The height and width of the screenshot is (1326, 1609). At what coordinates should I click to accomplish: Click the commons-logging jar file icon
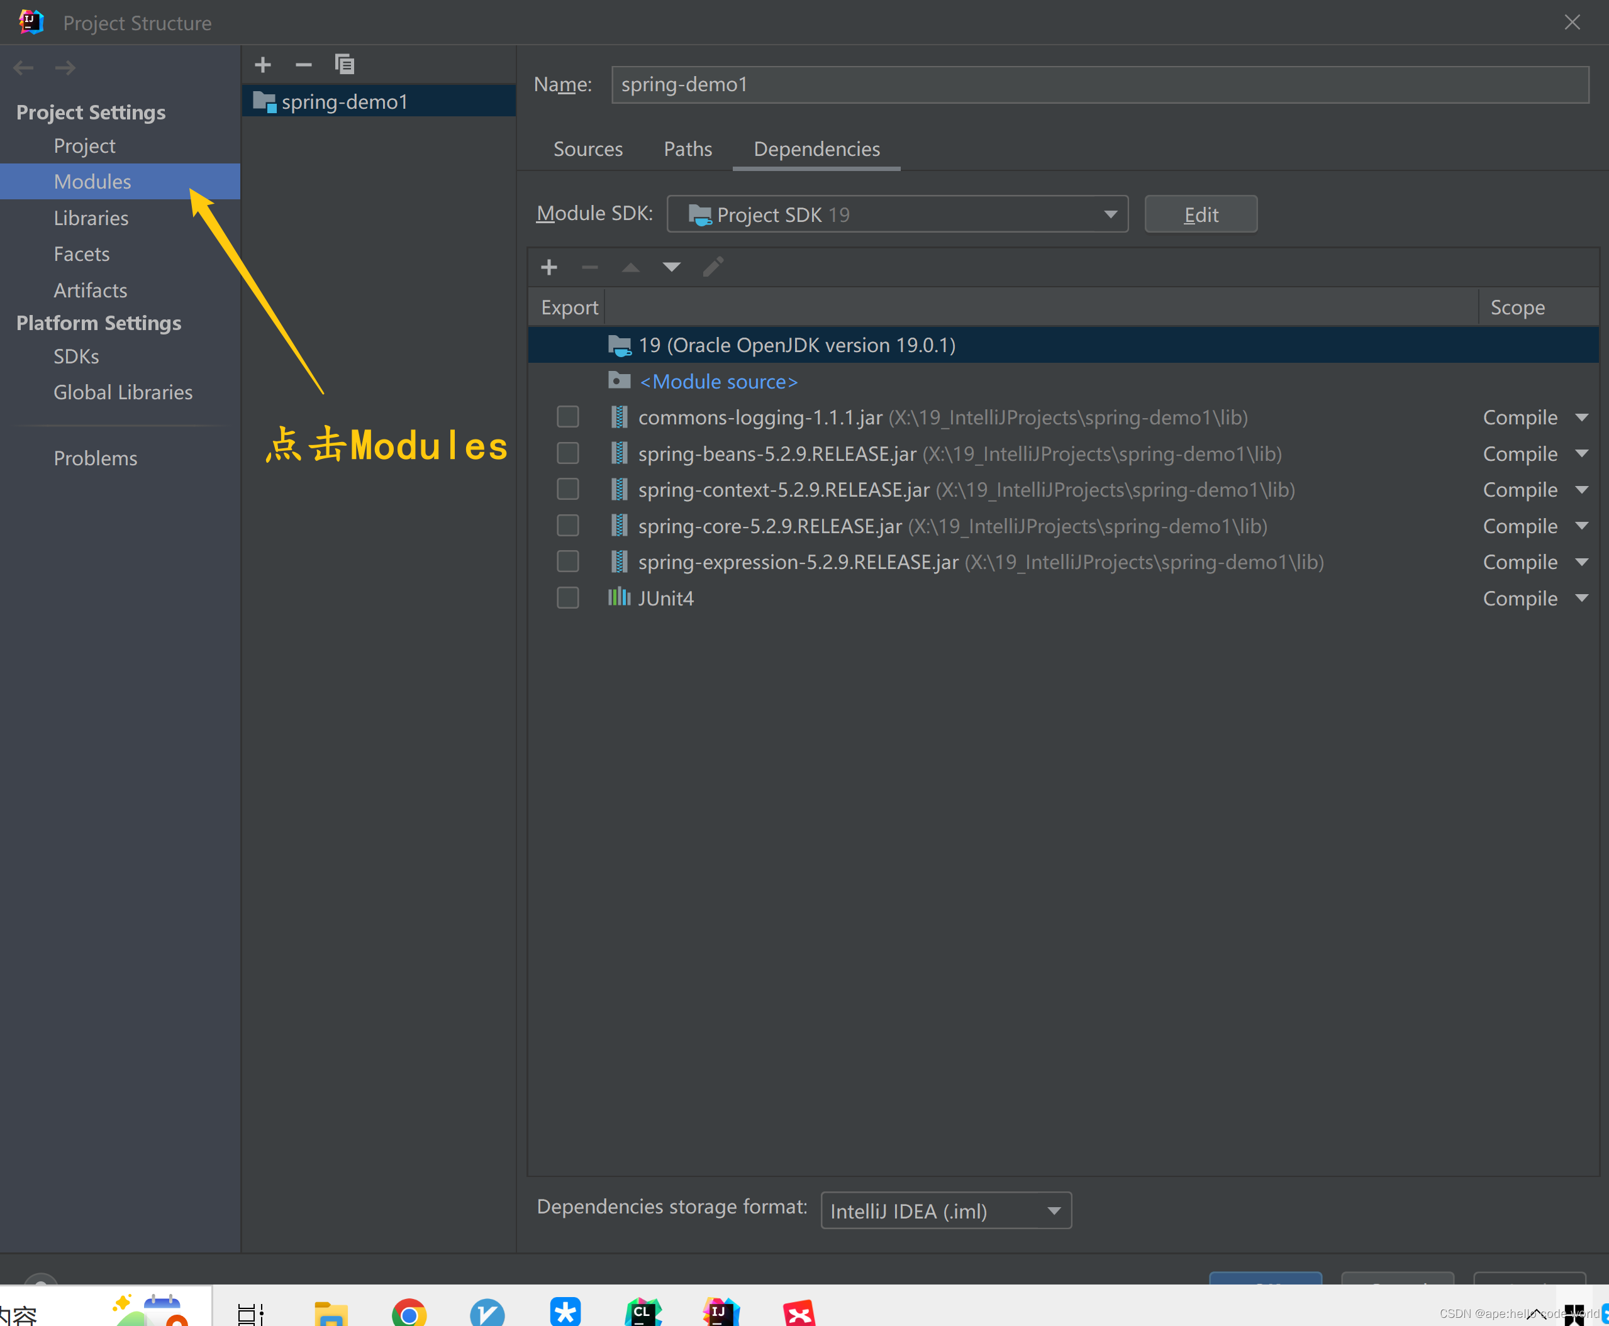(619, 417)
